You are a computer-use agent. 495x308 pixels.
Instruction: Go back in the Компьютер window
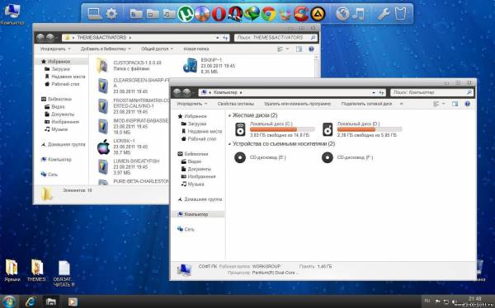177,92
